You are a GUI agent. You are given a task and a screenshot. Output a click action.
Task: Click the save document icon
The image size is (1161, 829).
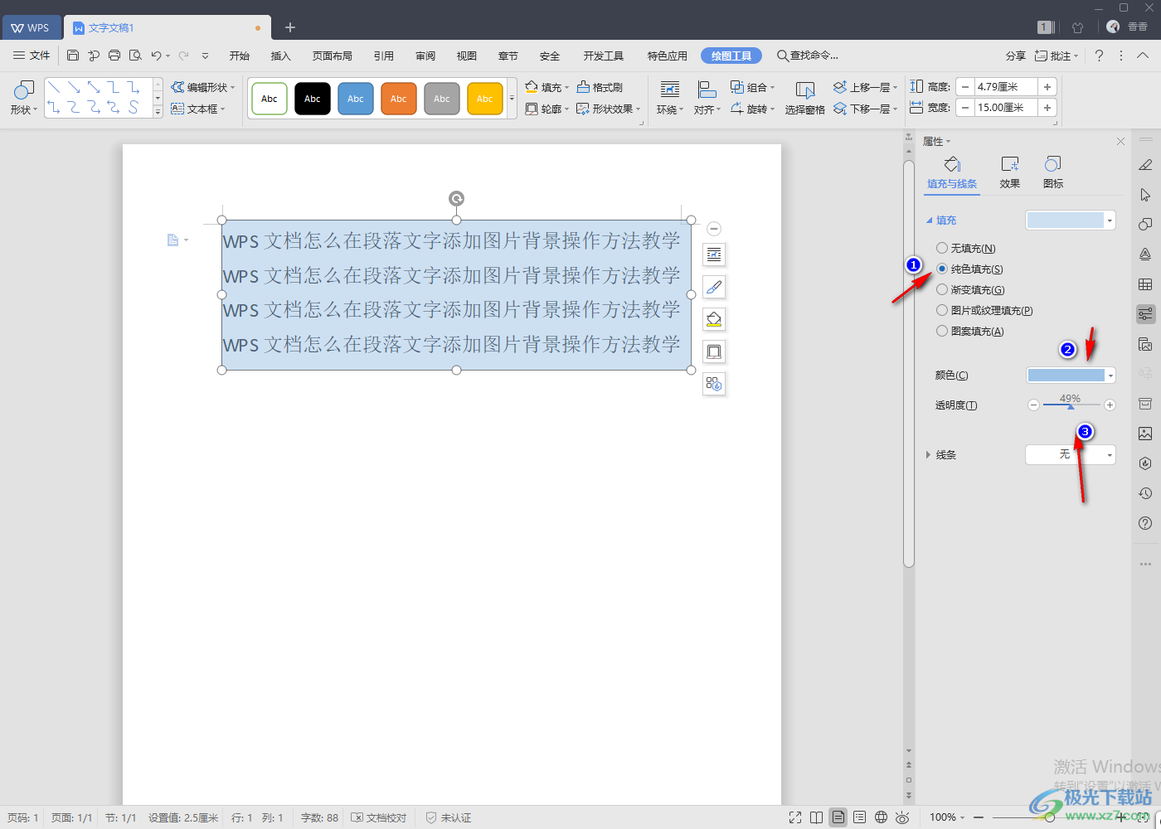pyautogui.click(x=73, y=56)
